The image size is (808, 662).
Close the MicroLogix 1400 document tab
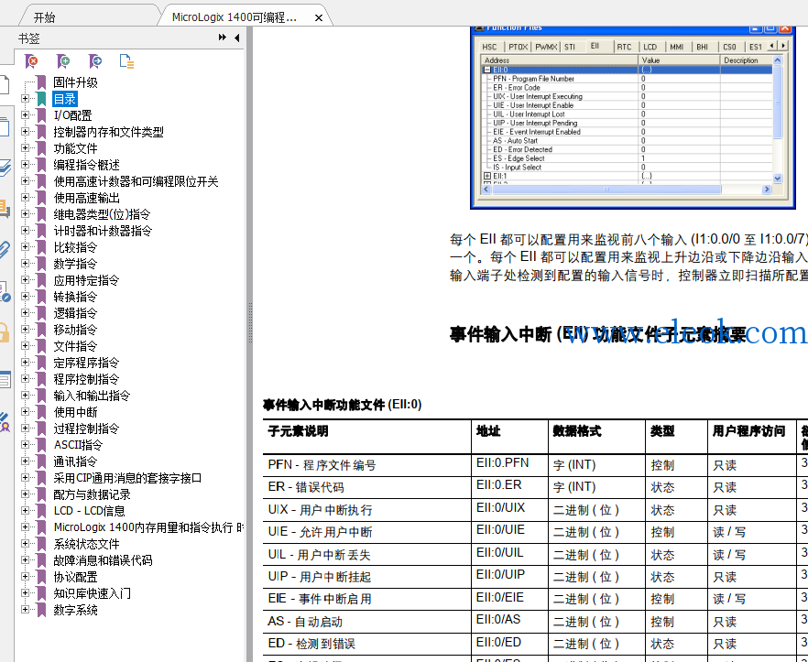[x=319, y=18]
